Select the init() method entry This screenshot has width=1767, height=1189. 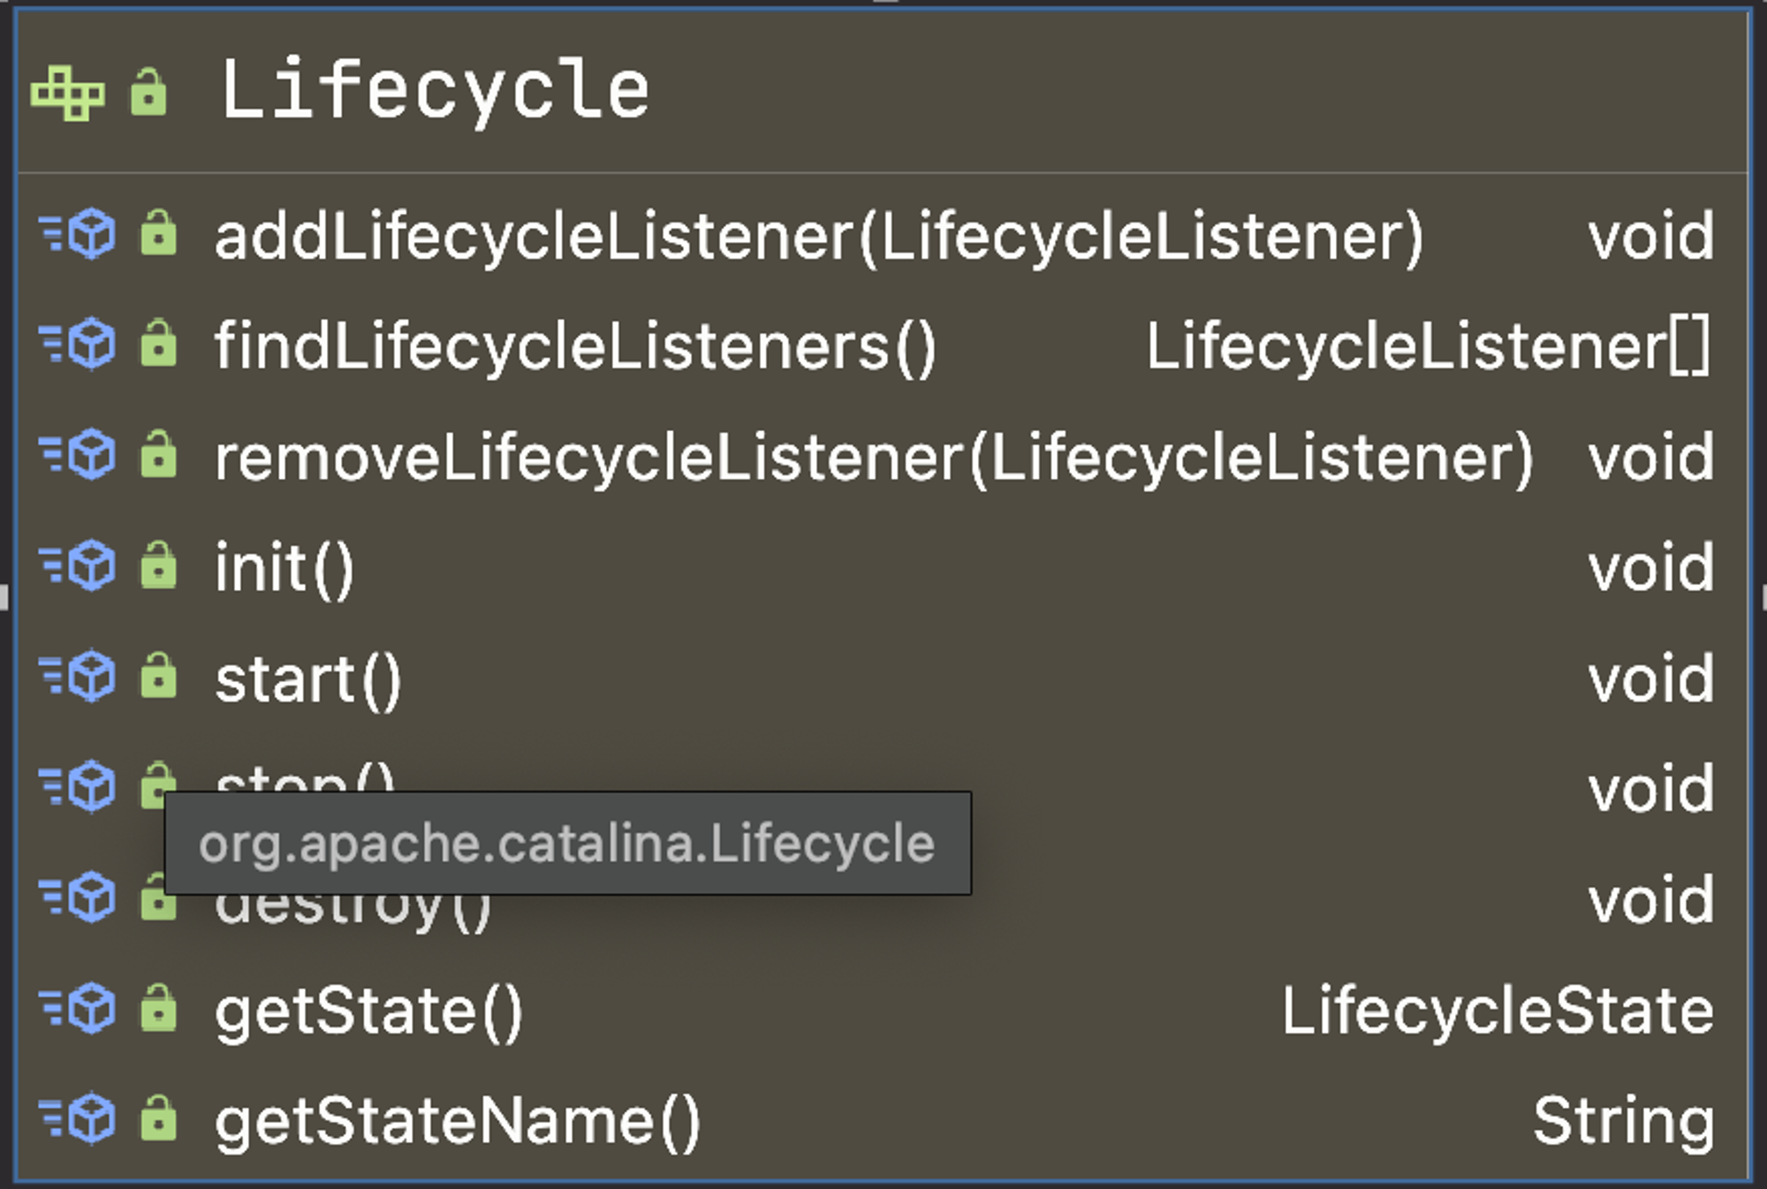click(x=284, y=568)
